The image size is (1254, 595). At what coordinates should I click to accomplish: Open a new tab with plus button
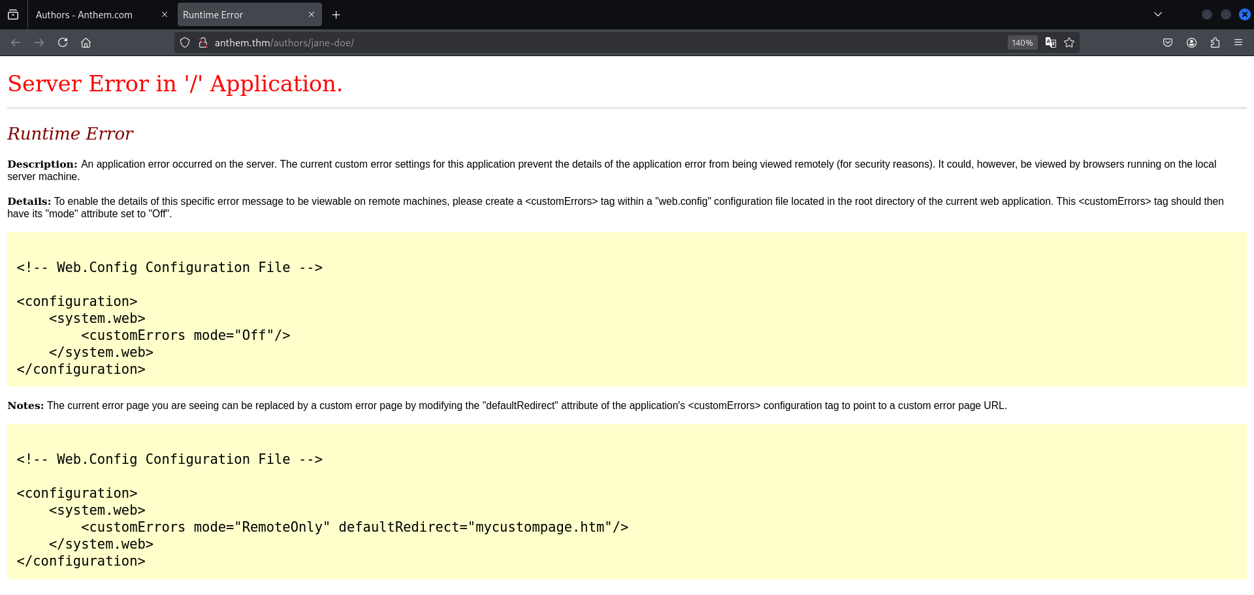(336, 14)
